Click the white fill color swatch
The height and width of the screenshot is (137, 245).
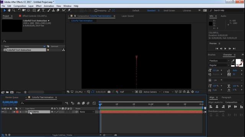click(238, 62)
